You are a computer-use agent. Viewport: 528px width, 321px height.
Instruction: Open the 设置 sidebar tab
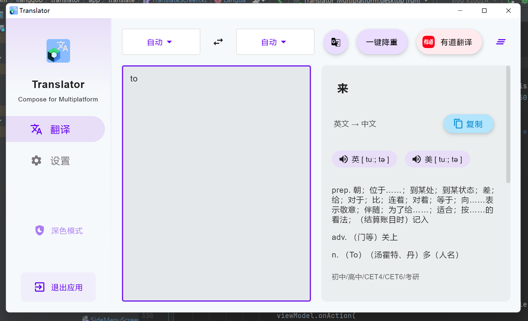(55, 160)
